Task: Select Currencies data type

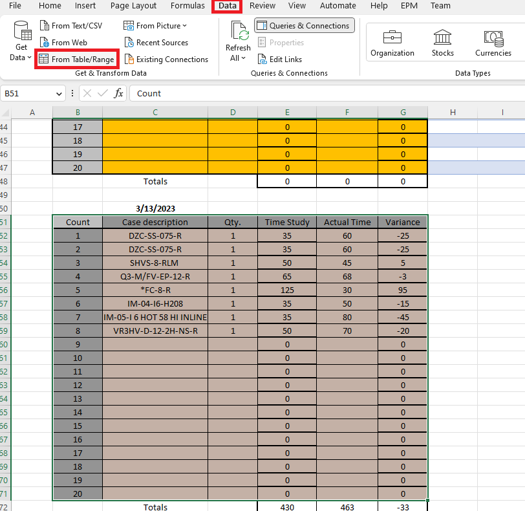Action: click(x=493, y=43)
